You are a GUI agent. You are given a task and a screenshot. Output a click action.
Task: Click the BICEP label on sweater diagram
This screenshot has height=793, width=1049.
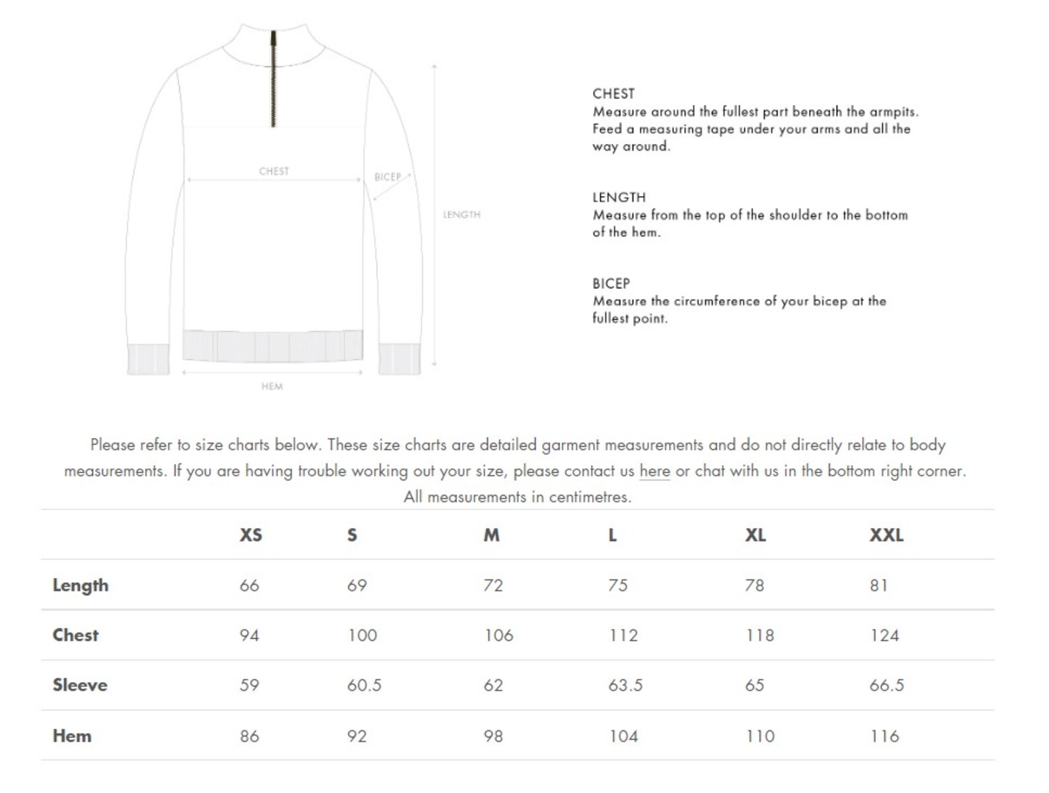(x=387, y=177)
